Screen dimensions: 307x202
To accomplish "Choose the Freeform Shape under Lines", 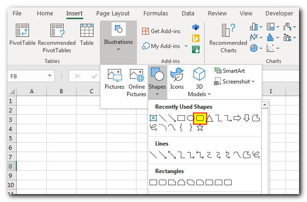I will (247, 155).
